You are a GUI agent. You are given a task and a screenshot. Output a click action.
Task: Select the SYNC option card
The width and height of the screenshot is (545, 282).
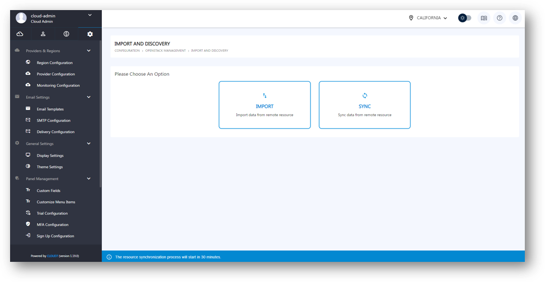tap(364, 105)
